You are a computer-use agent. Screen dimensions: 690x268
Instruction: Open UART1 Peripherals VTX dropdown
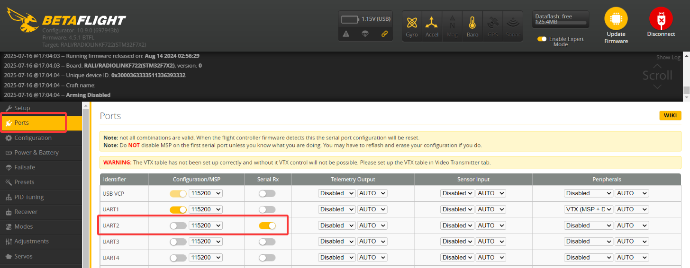(x=588, y=209)
